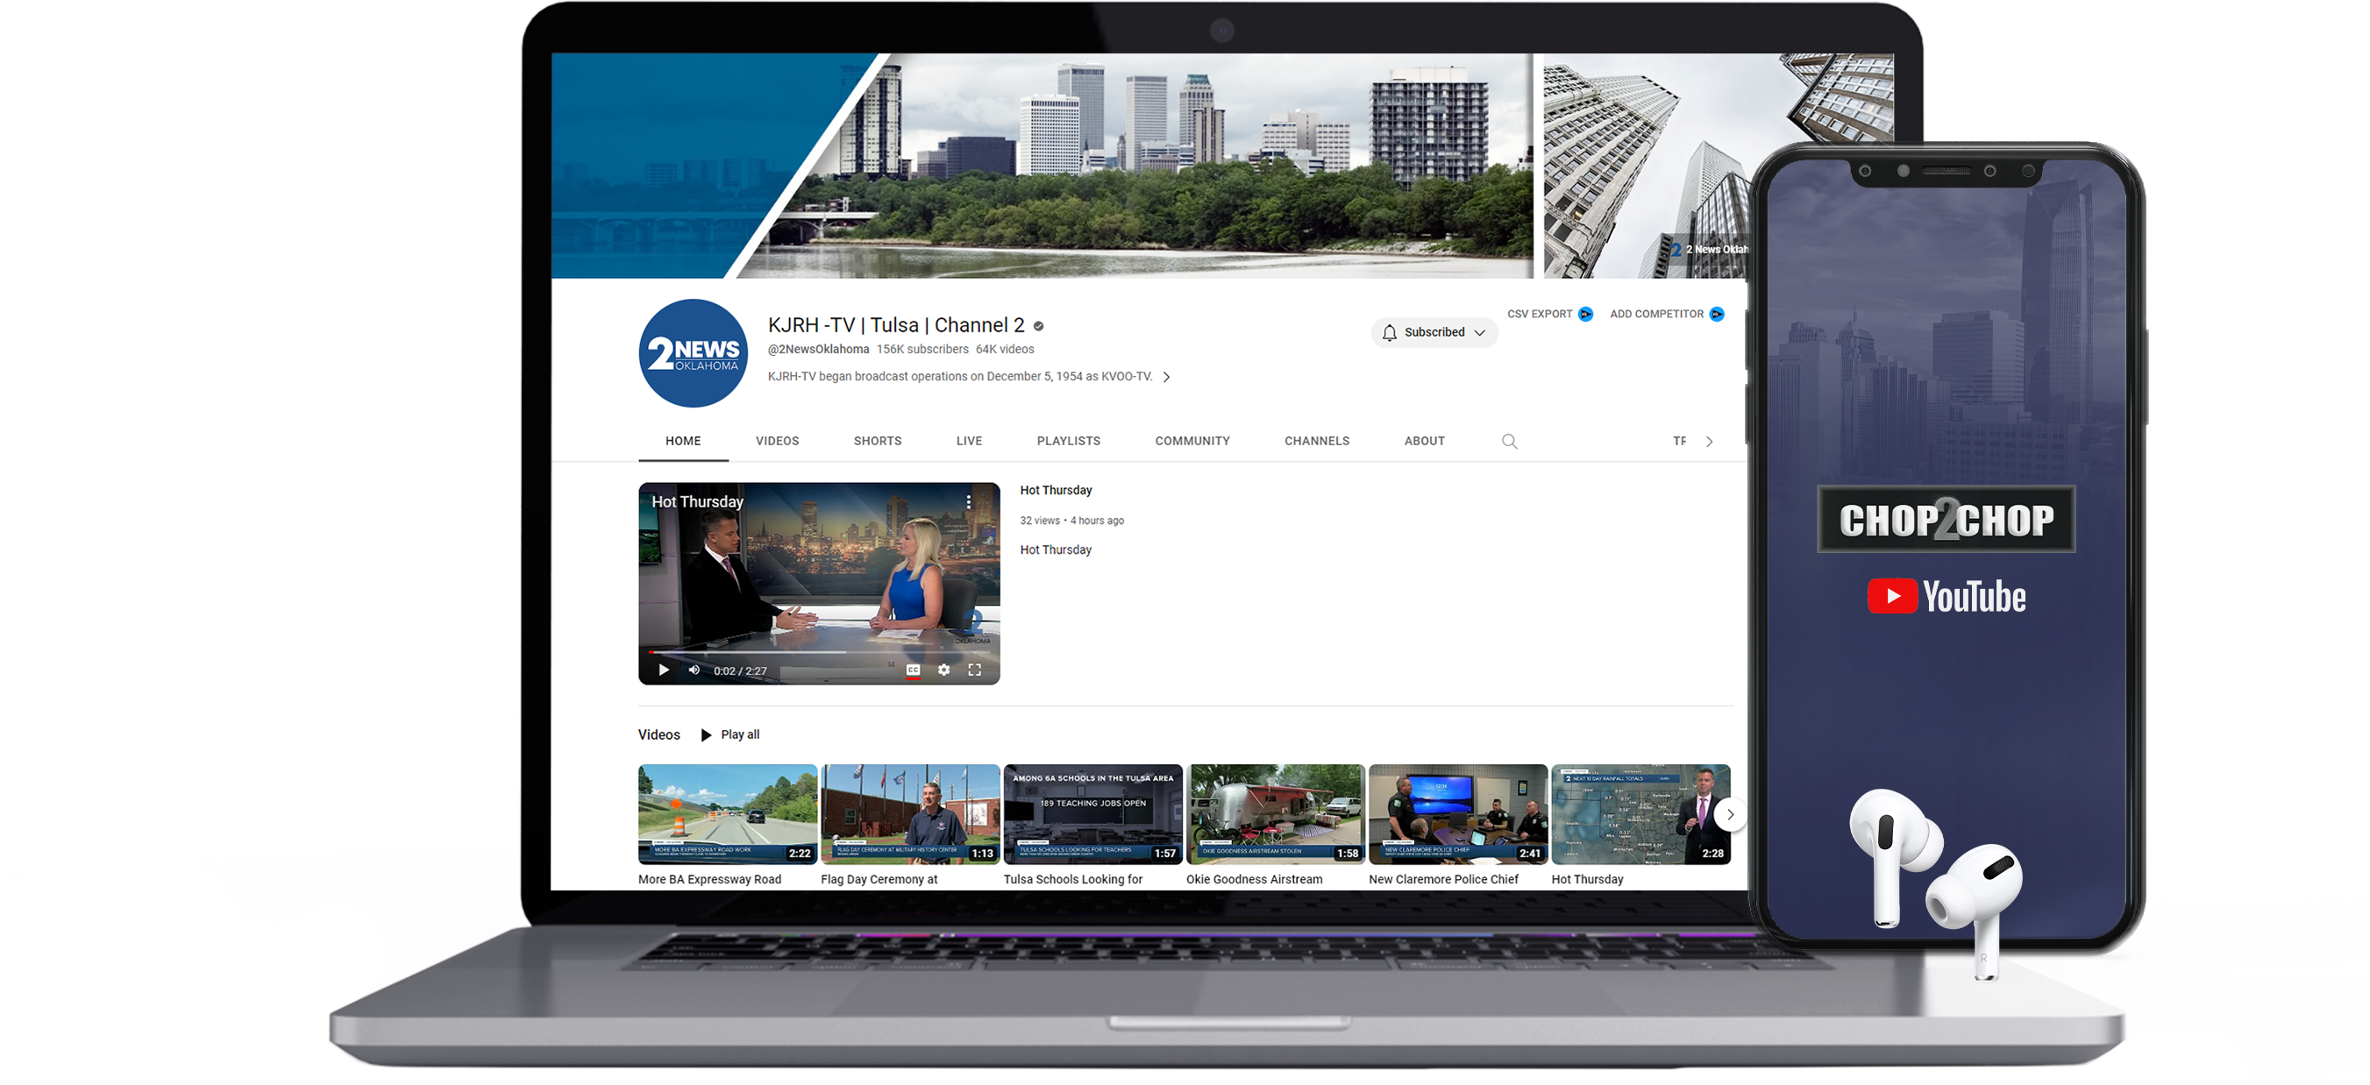Click the 2 News Oklahoma channel avatar
The width and height of the screenshot is (2370, 1085).
pos(693,353)
